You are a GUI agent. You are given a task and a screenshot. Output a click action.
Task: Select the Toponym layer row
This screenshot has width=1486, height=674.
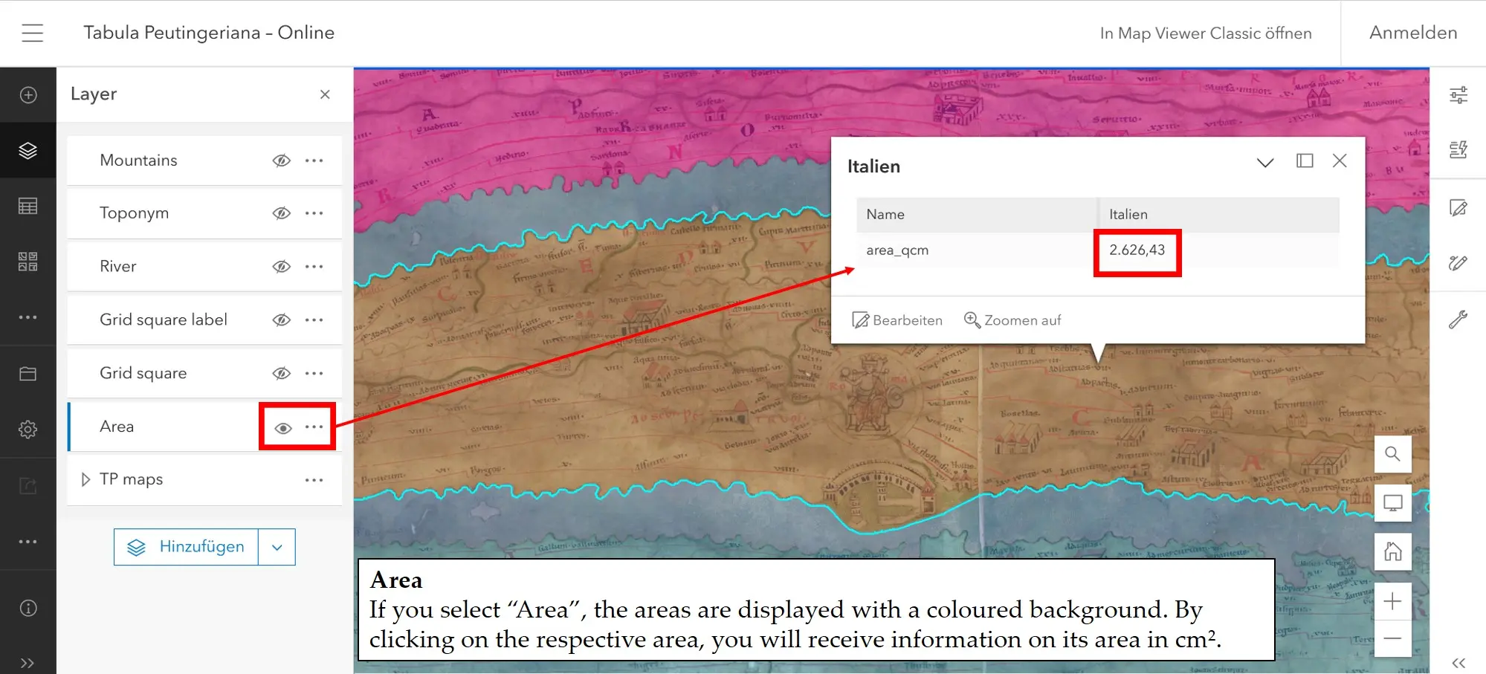(204, 213)
